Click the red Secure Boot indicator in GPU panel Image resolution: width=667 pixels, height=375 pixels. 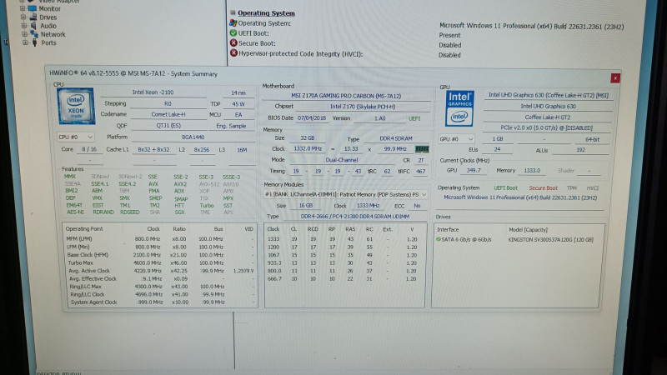[544, 188]
